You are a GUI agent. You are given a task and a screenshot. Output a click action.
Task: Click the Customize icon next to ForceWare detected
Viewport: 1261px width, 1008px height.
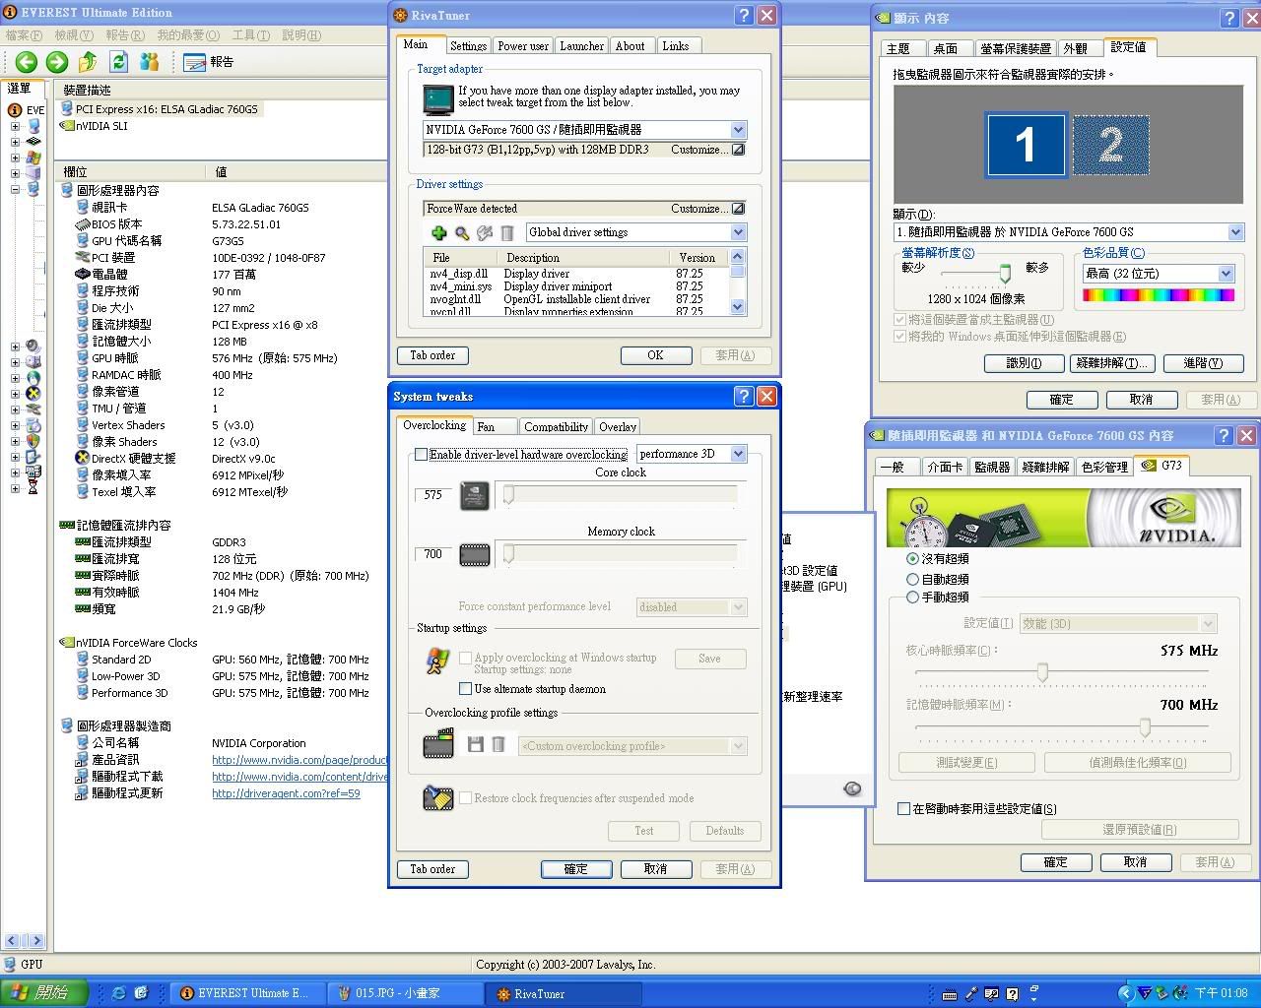coord(738,209)
